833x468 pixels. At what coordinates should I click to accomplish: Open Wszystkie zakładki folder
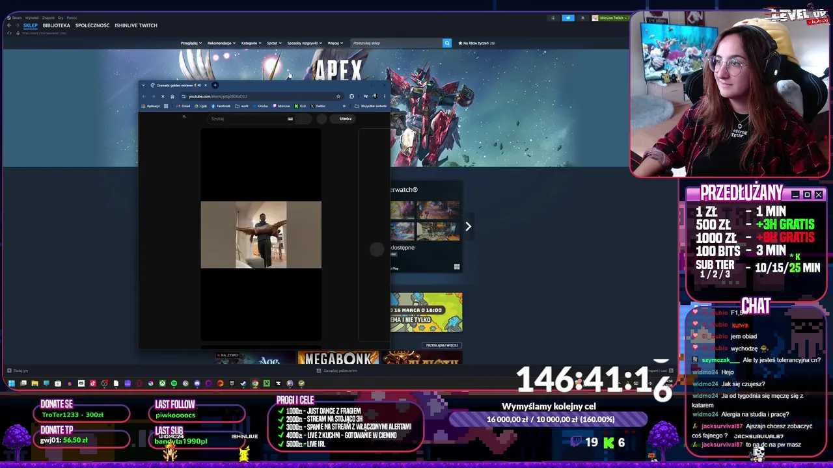(x=370, y=106)
